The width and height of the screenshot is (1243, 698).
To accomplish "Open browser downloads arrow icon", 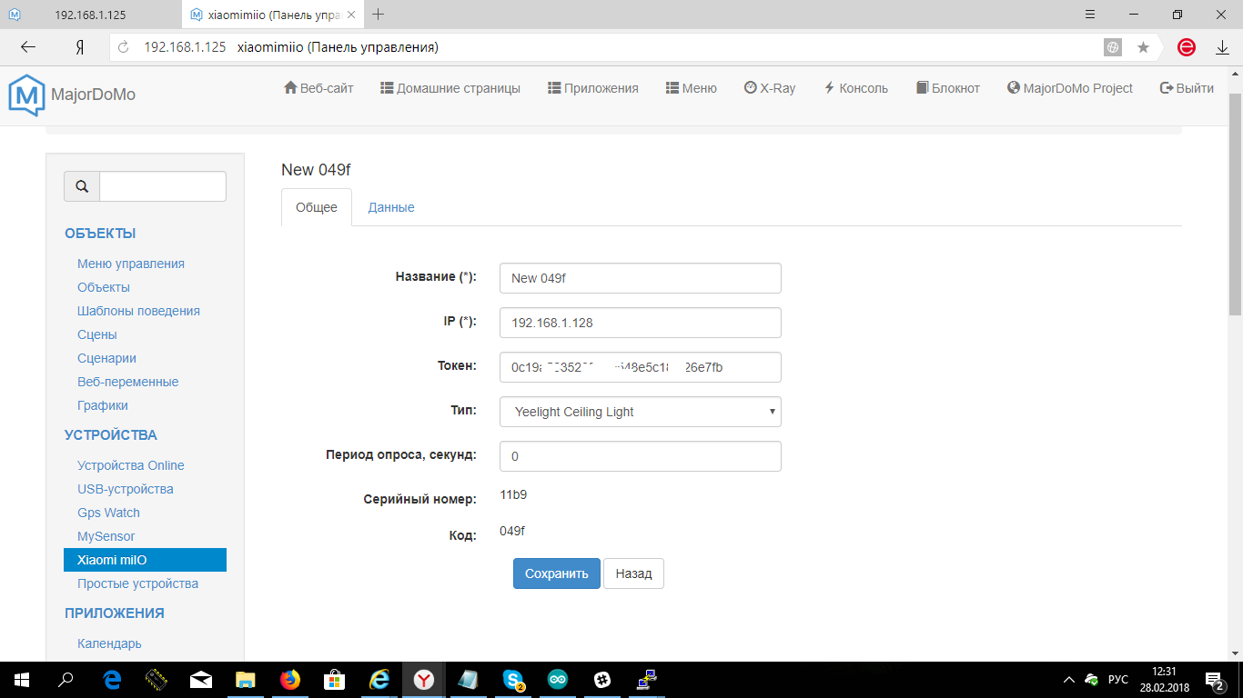I will coord(1222,47).
